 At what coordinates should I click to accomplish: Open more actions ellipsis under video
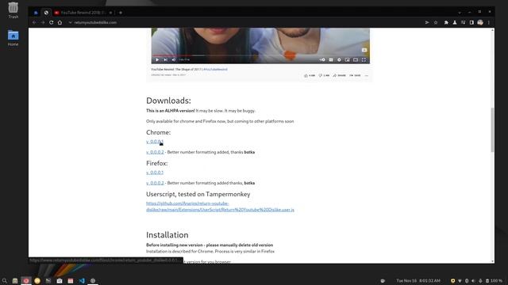367,76
